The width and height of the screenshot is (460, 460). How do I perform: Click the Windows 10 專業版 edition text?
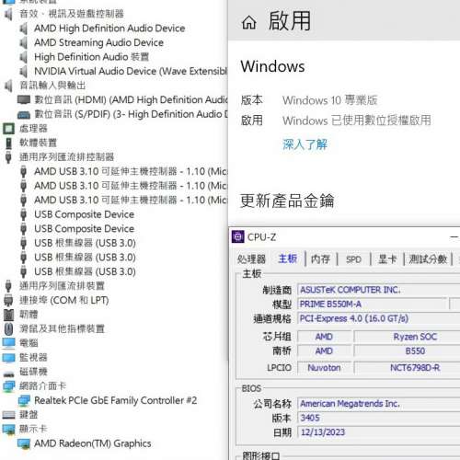coord(330,100)
